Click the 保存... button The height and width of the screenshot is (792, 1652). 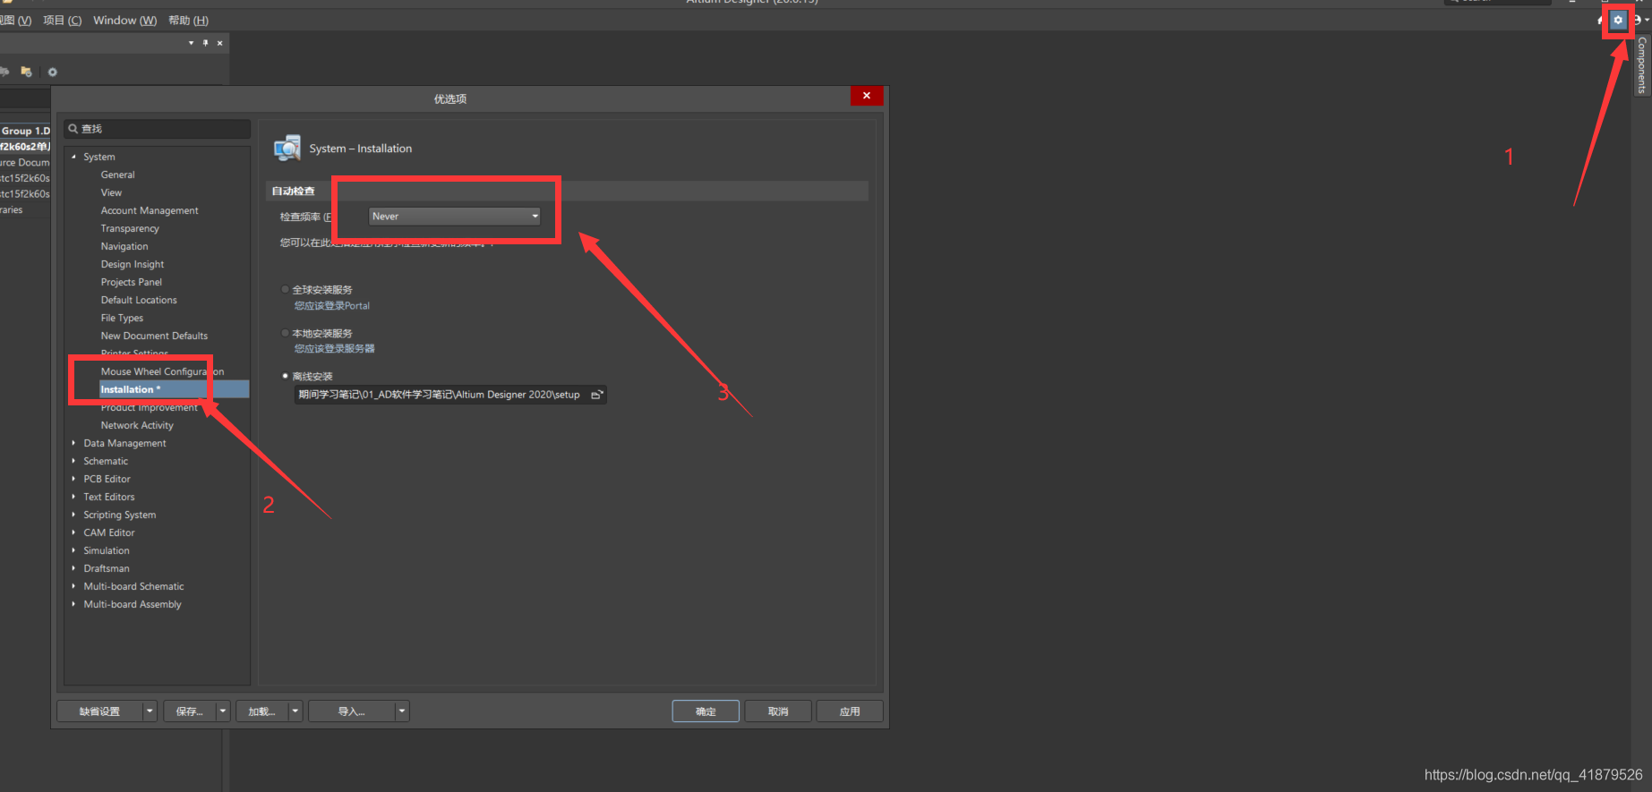tap(190, 711)
